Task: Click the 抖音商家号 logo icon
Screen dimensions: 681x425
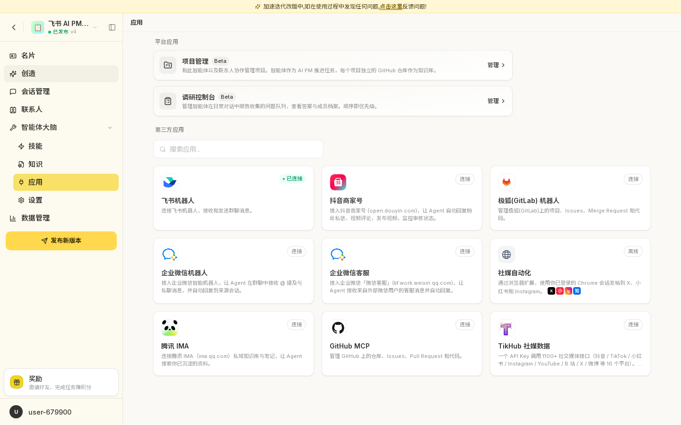Action: [x=338, y=182]
